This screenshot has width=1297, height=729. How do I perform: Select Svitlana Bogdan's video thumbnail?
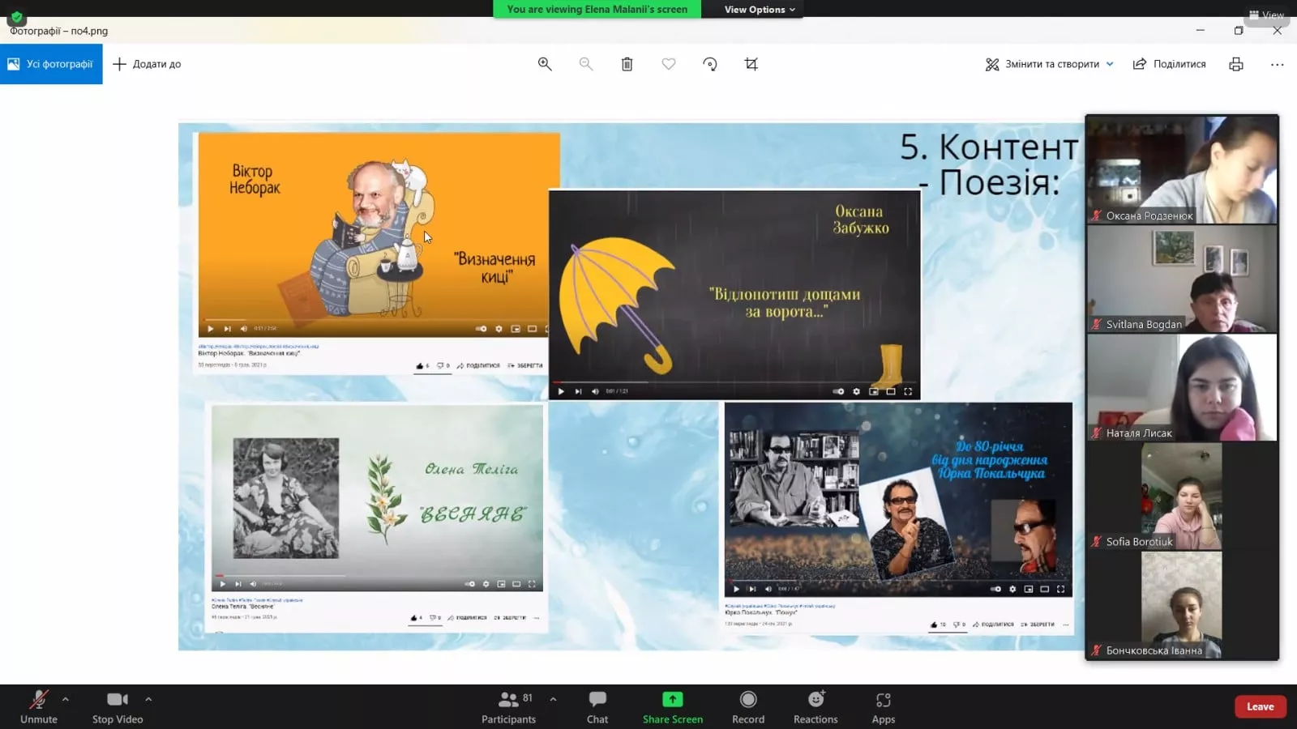[x=1182, y=279]
